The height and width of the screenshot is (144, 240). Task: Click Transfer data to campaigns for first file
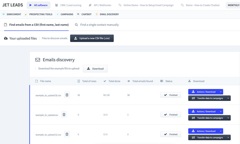[x=207, y=98]
